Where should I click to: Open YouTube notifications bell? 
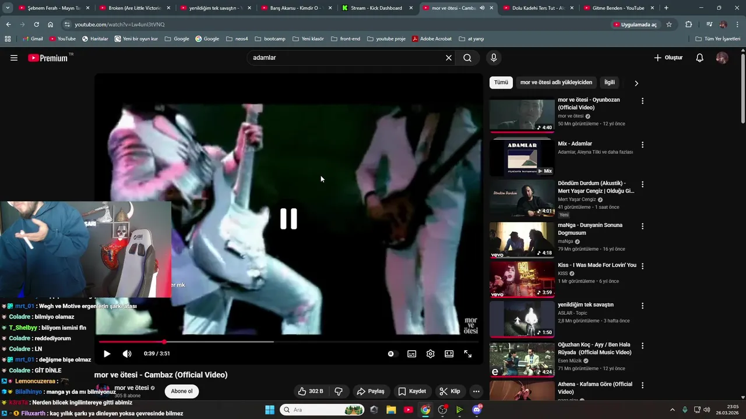click(x=700, y=58)
